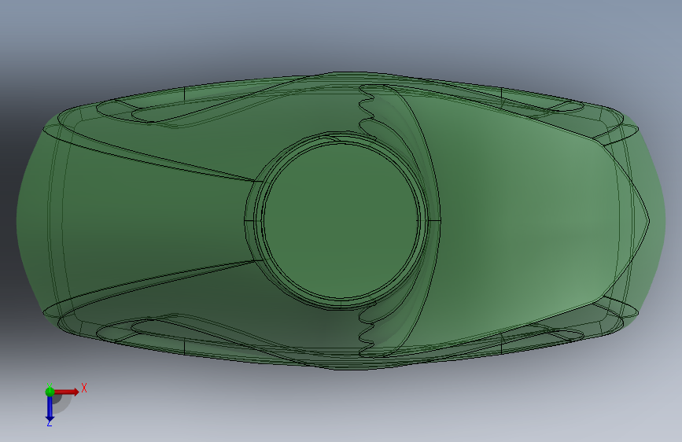Click the blue Z axis arrow of the triad
682x442 pixels.
50,409
